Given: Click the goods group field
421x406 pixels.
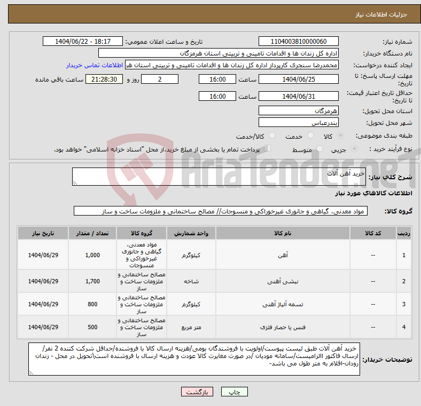Looking at the screenshot, I should point(221,211).
